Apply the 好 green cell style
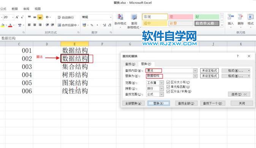This screenshot has height=148, width=256. coord(207,17)
